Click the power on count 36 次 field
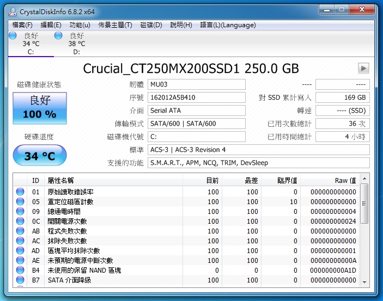383x301 pixels. pos(343,124)
